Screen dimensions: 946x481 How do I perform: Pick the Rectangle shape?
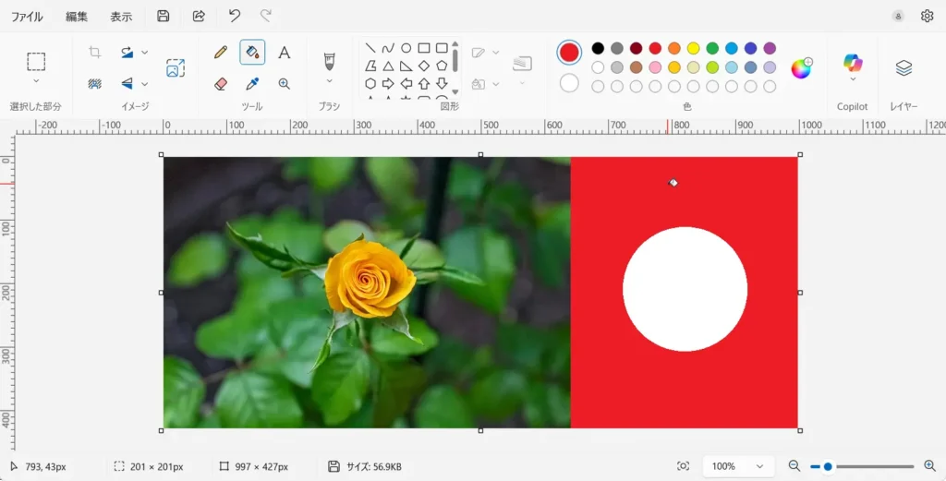(x=424, y=48)
